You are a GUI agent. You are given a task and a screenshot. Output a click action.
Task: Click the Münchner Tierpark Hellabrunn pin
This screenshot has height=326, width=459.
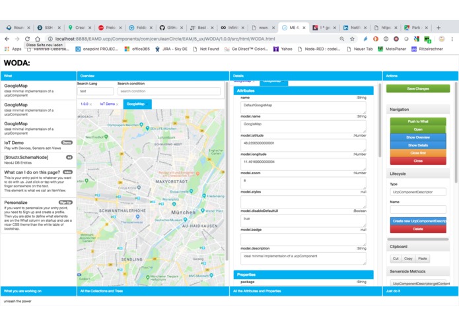tap(147, 277)
